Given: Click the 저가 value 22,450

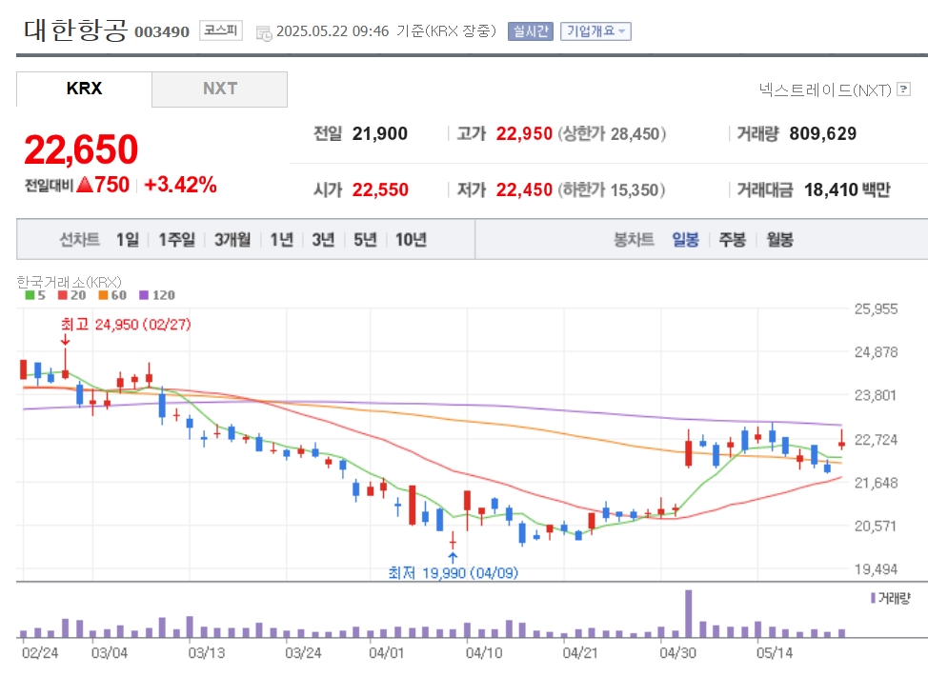Looking at the screenshot, I should [x=524, y=189].
